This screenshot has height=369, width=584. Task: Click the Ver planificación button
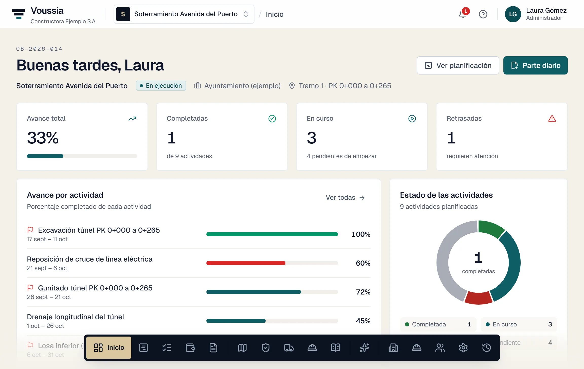[458, 65]
